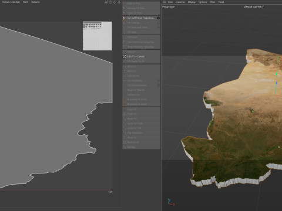Click the Store UV icon

(124, 137)
